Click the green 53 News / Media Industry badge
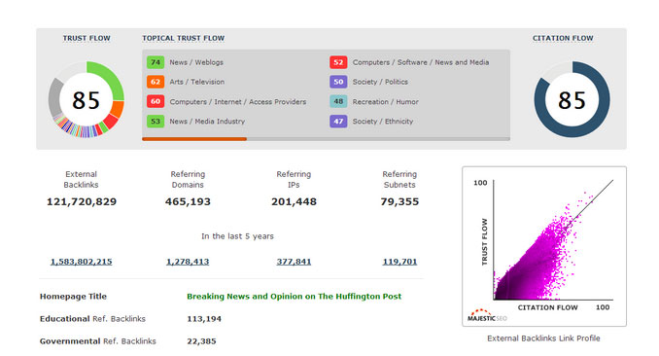This screenshot has width=659, height=356. tap(156, 122)
